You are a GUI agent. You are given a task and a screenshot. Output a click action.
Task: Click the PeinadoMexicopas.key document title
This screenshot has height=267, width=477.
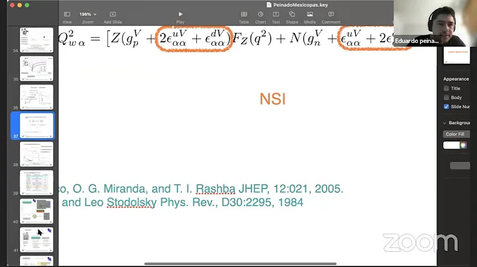point(297,5)
